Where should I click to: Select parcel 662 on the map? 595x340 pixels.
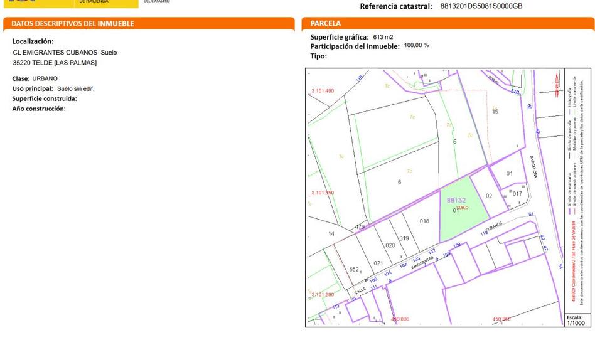pyautogui.click(x=354, y=270)
